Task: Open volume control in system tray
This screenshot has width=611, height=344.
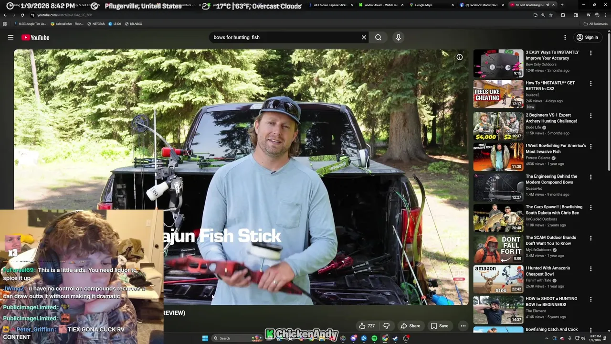Action: pos(583,338)
